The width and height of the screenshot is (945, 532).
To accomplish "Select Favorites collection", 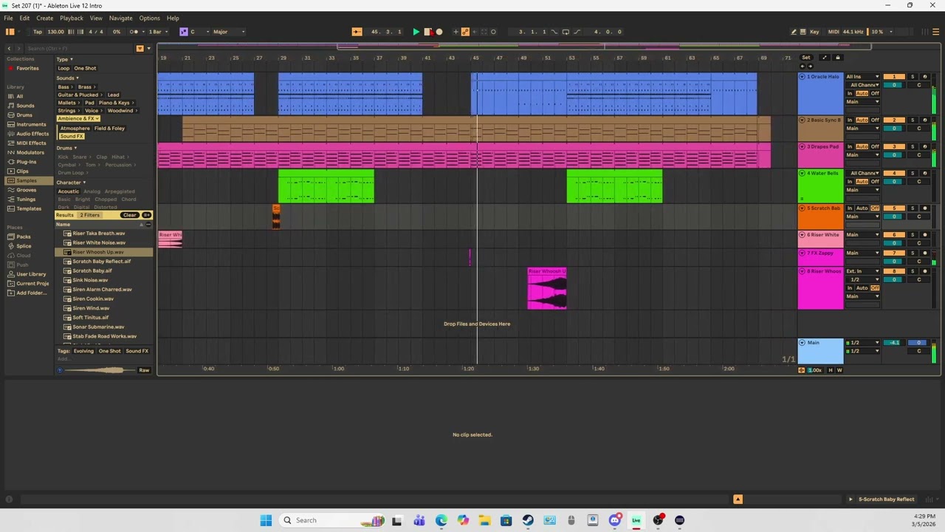I will coord(27,68).
